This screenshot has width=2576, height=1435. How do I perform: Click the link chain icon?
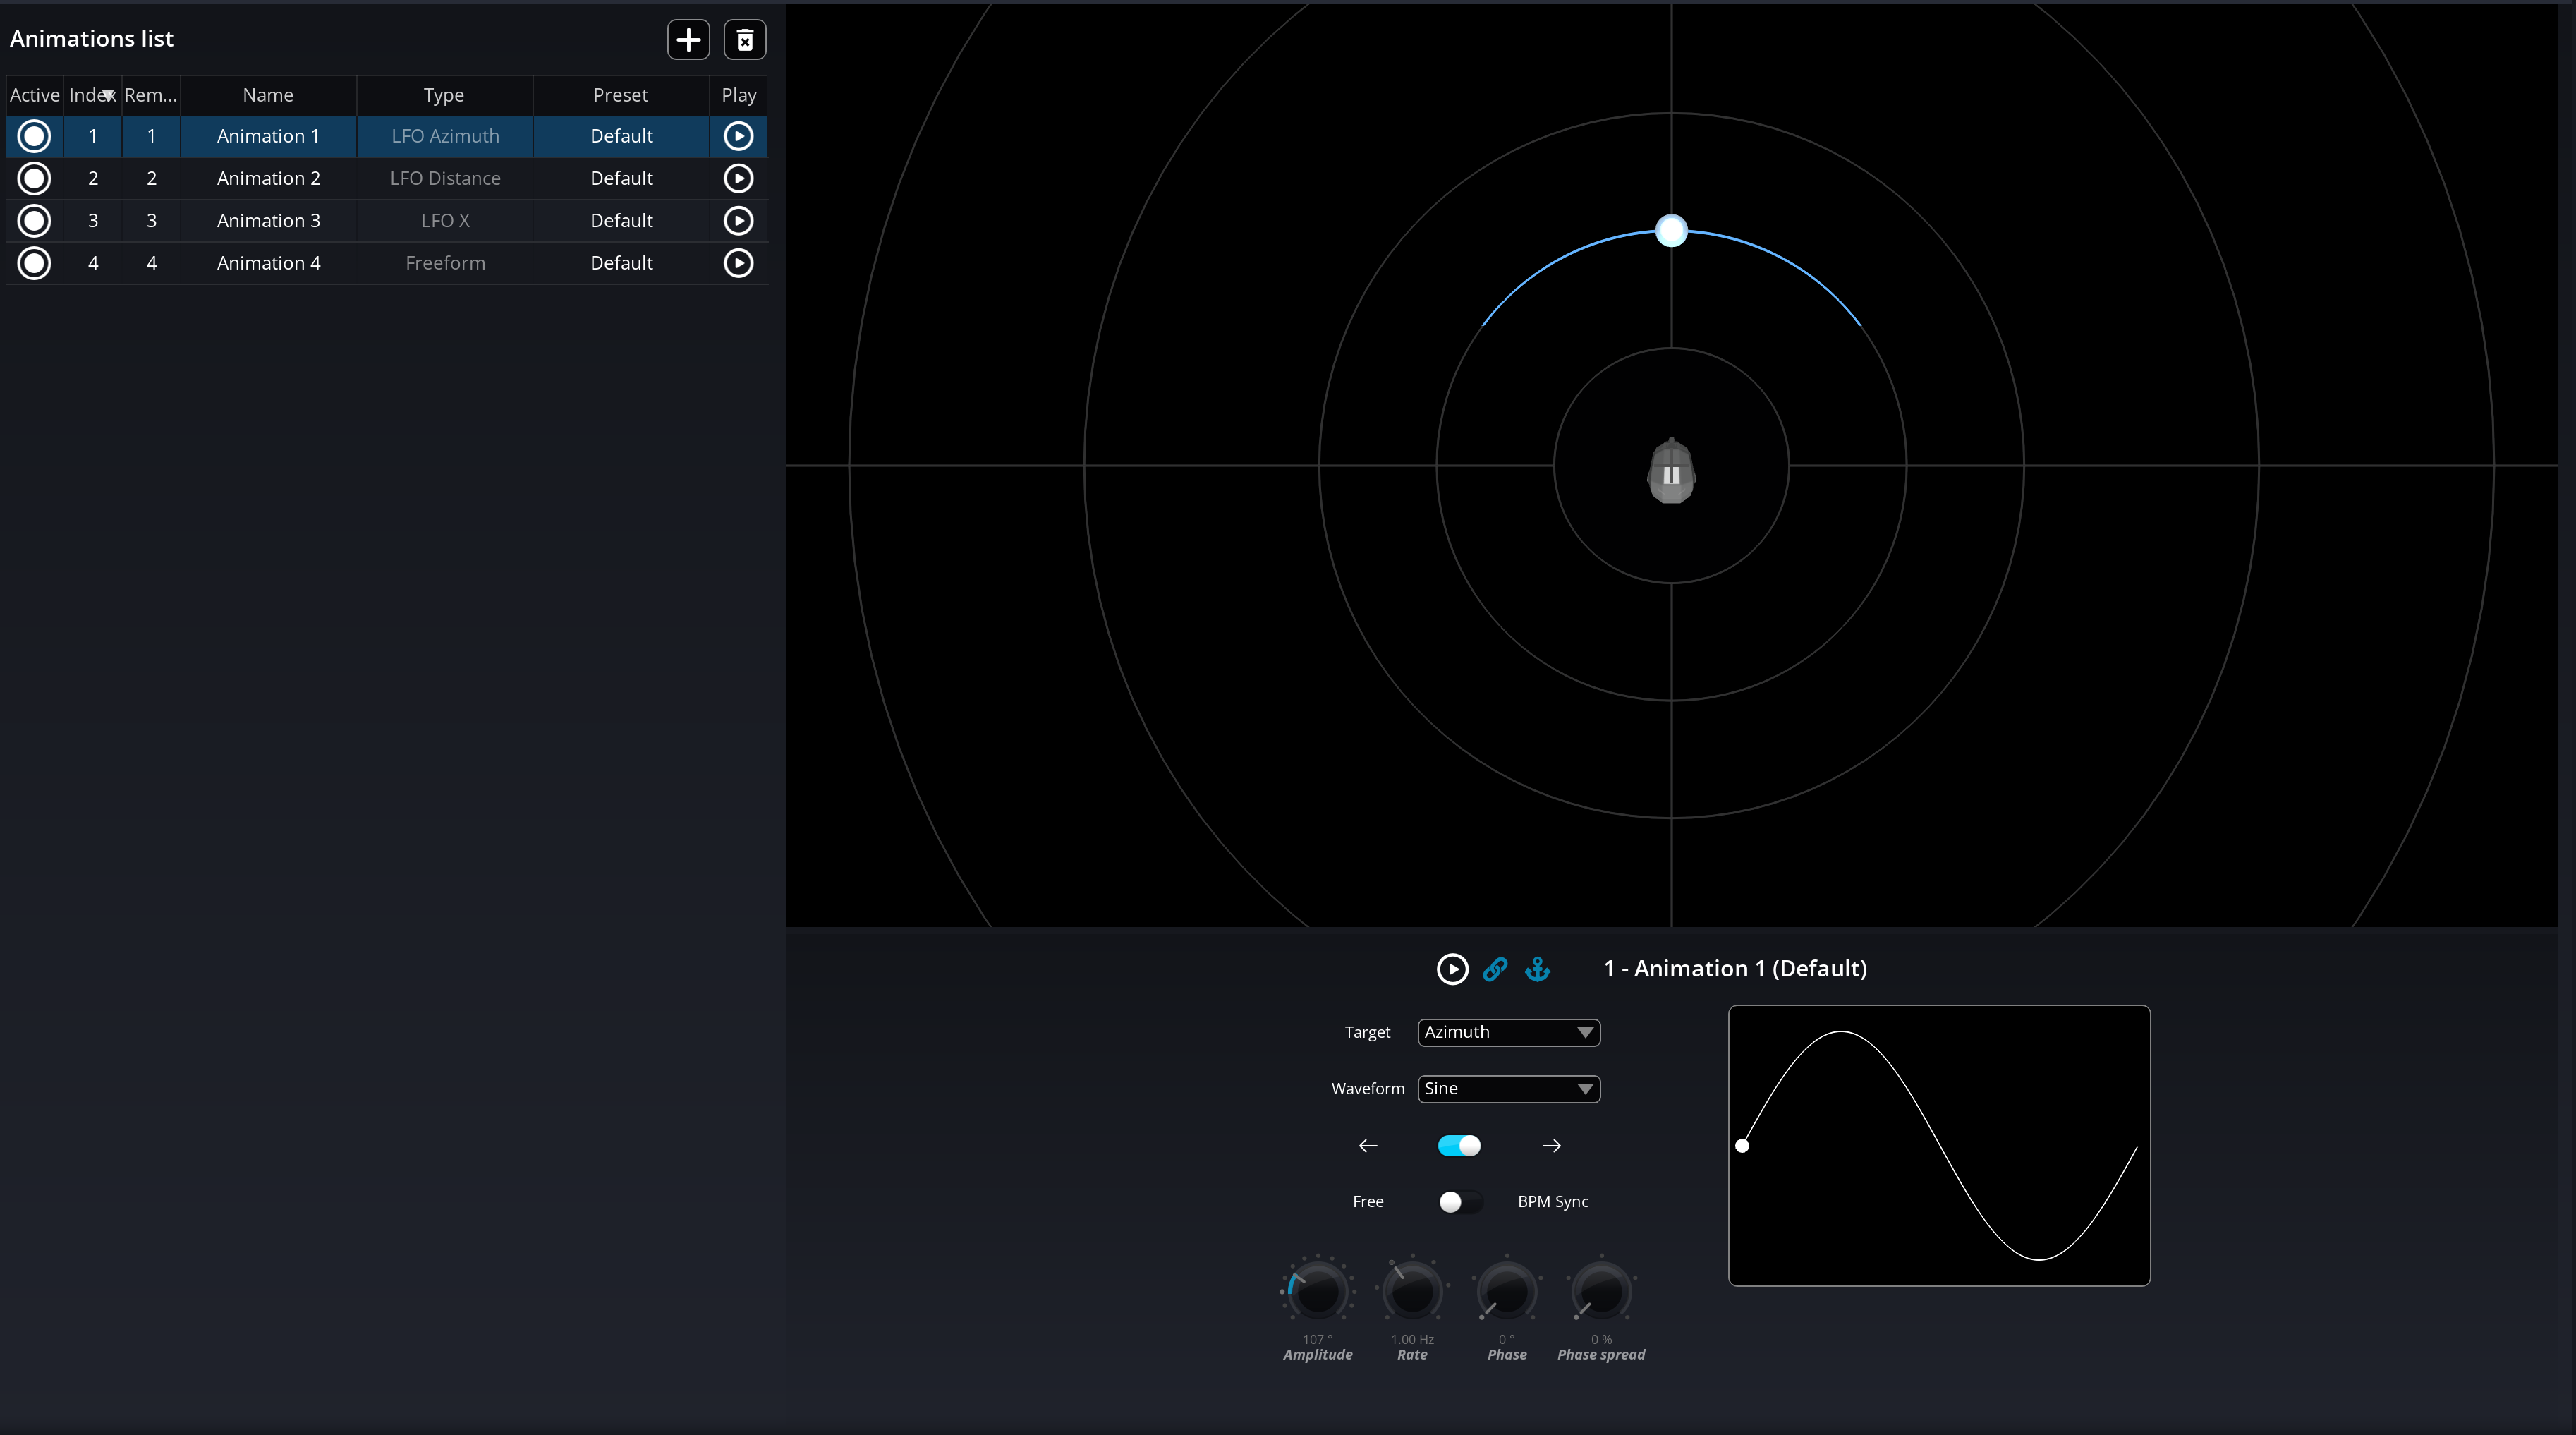[x=1495, y=968]
